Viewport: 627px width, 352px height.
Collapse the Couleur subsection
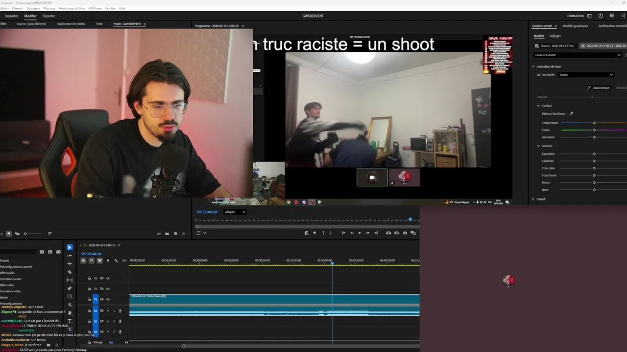click(x=538, y=106)
